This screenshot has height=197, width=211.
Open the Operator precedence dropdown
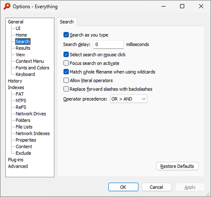click(x=129, y=99)
